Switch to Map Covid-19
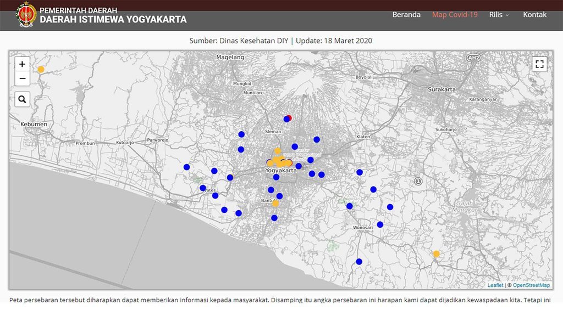This screenshot has height=316, width=563. pos(454,14)
